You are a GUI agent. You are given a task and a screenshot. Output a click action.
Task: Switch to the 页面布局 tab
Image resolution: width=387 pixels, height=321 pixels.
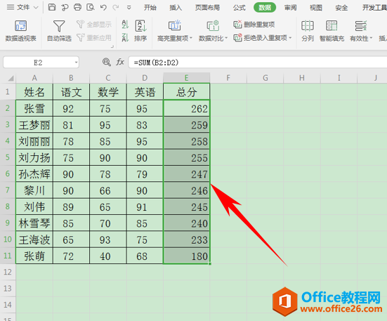[x=207, y=8]
